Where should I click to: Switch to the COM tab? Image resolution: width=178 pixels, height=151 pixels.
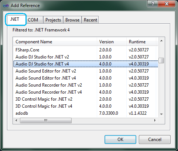(33, 20)
